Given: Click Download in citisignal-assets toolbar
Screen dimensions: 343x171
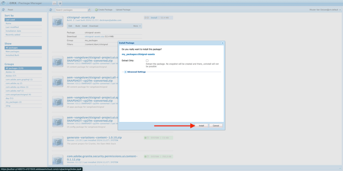Looking at the screenshot, I should tap(94, 26).
